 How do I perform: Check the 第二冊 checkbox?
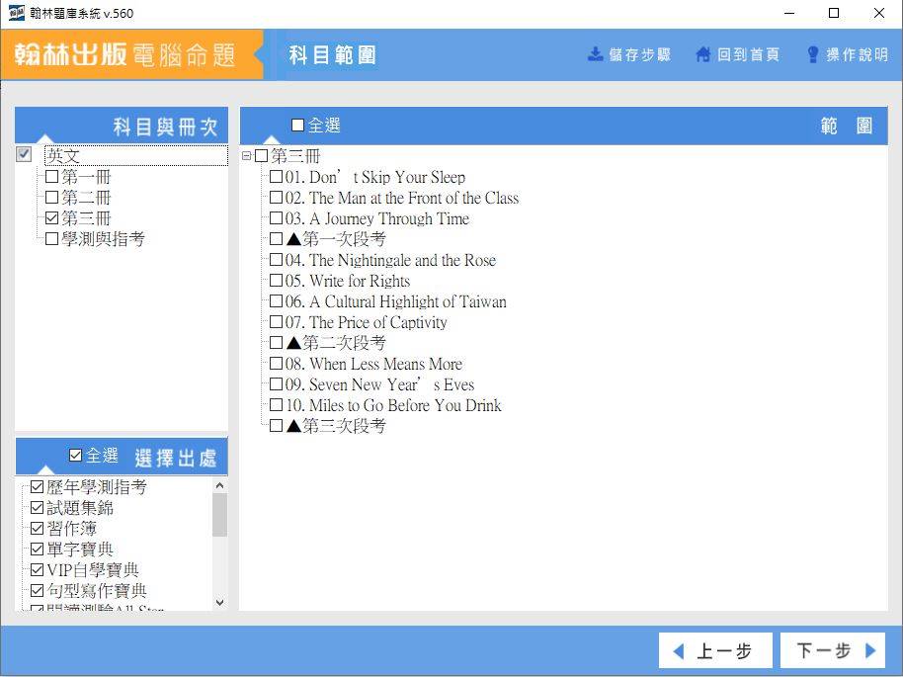coord(51,197)
